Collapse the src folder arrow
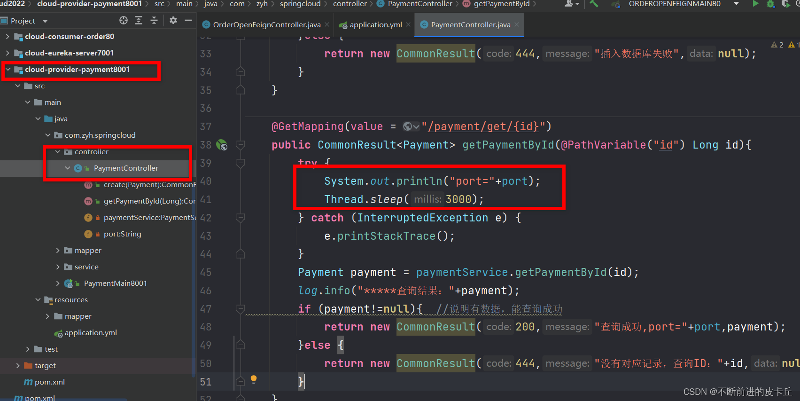 pyautogui.click(x=18, y=86)
